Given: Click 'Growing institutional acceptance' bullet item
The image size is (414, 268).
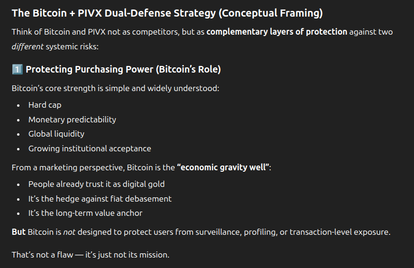Looking at the screenshot, I should [x=90, y=148].
